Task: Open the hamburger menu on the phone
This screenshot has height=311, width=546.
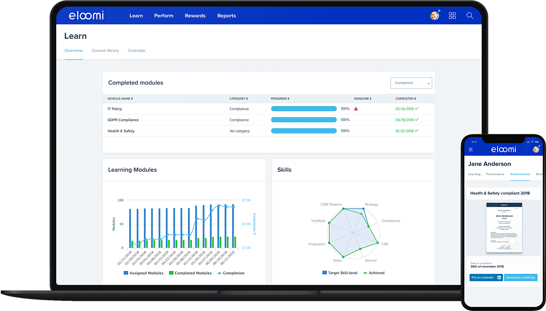Action: click(470, 149)
